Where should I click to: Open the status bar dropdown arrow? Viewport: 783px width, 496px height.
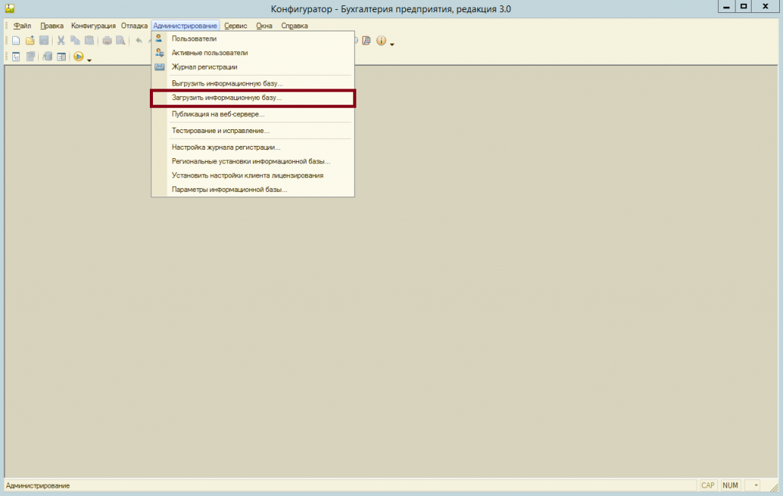click(x=755, y=485)
